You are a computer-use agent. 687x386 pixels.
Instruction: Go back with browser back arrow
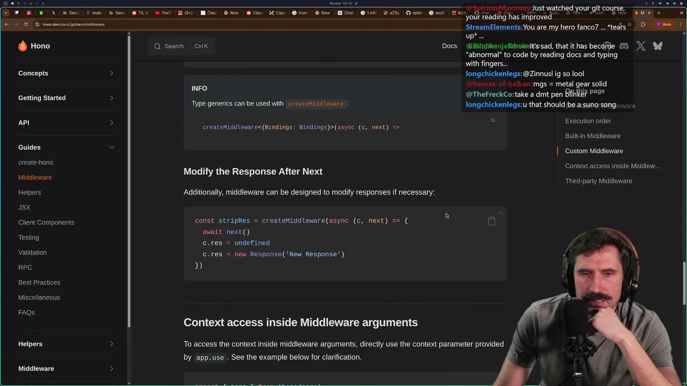[6, 24]
